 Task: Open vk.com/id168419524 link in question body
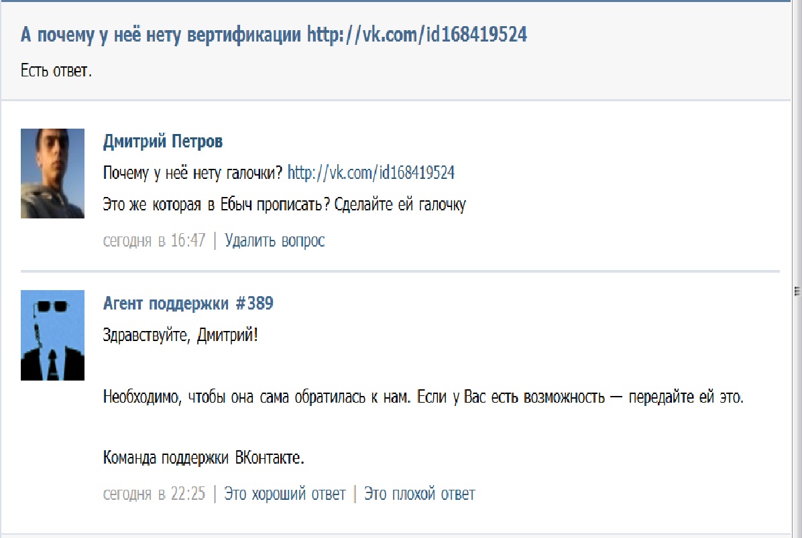click(371, 173)
